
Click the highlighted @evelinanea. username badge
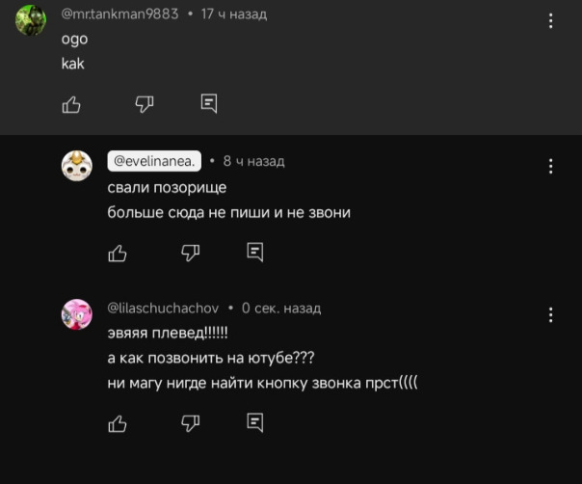(154, 161)
